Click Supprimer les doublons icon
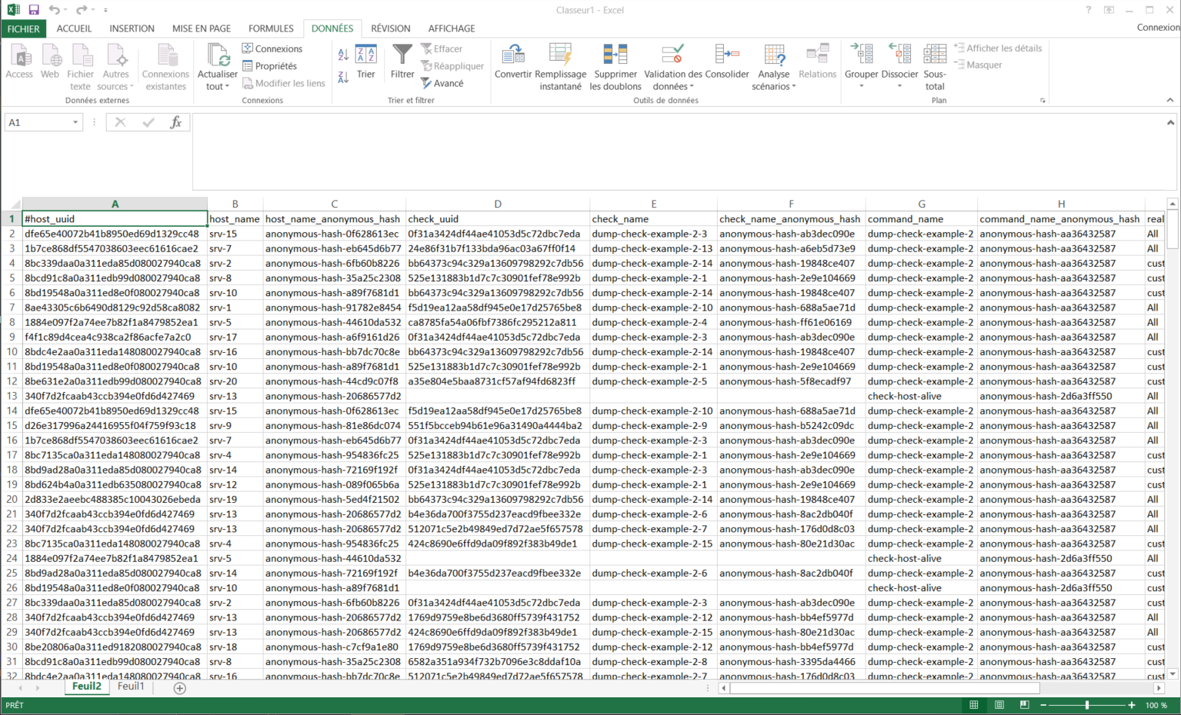The width and height of the screenshot is (1181, 715). tap(615, 55)
